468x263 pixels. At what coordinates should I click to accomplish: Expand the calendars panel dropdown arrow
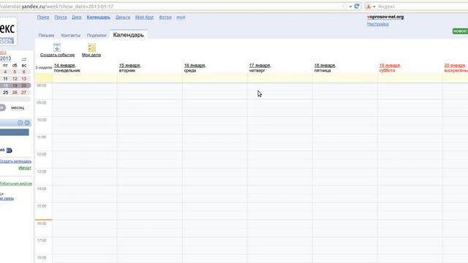tap(27, 123)
